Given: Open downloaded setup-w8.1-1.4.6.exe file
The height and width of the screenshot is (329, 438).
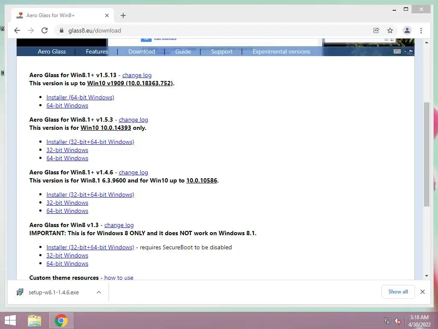Looking at the screenshot, I should [53, 292].
